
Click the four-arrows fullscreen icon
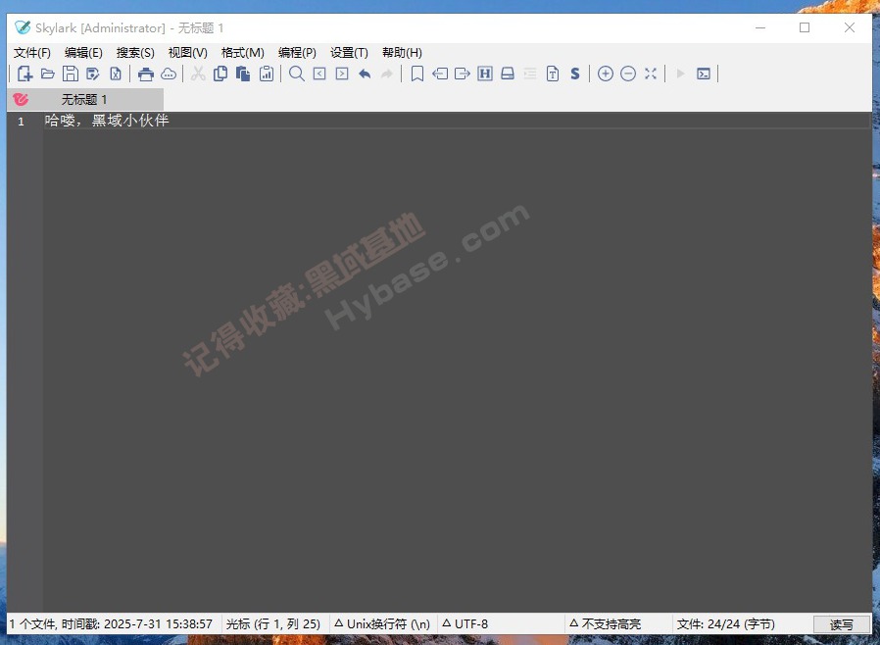point(651,74)
